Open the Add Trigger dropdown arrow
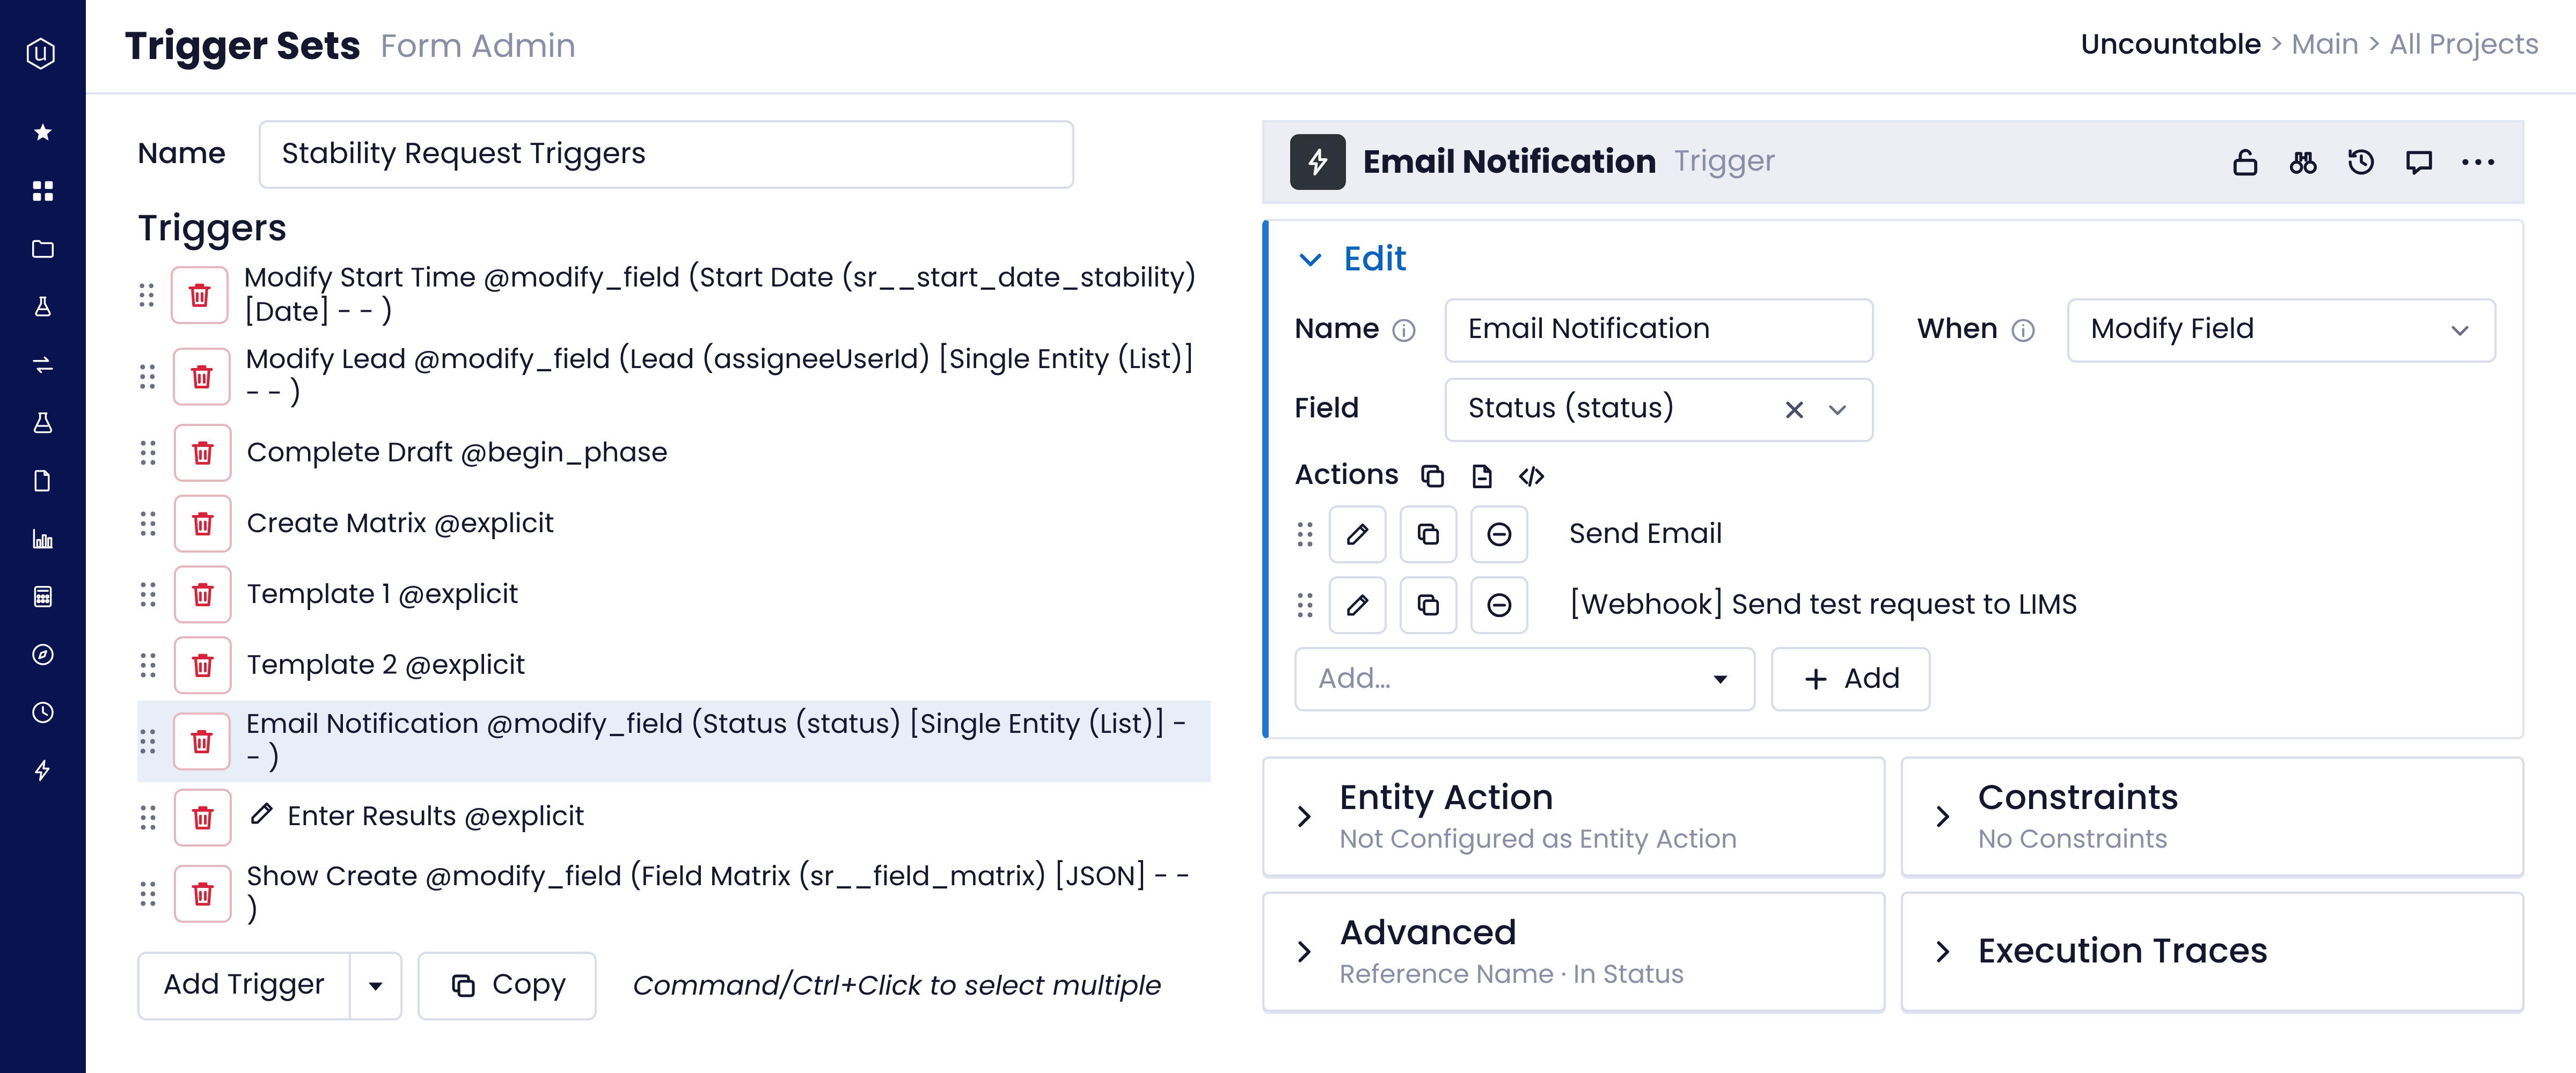 pos(376,986)
